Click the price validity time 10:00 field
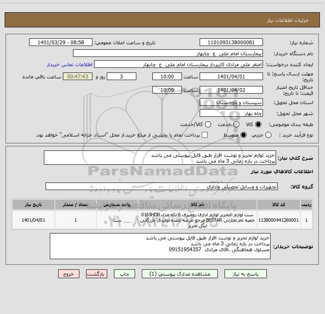Image resolution: width=325 pixels, height=314 pixels. [167, 90]
